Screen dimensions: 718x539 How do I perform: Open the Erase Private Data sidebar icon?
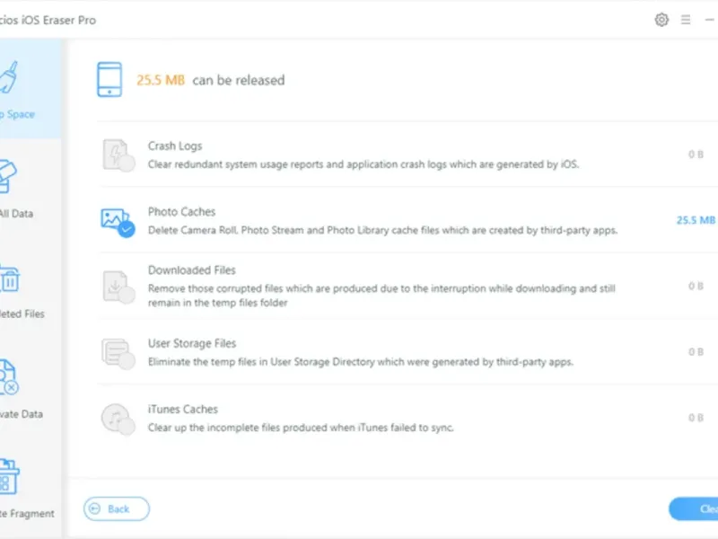9,377
